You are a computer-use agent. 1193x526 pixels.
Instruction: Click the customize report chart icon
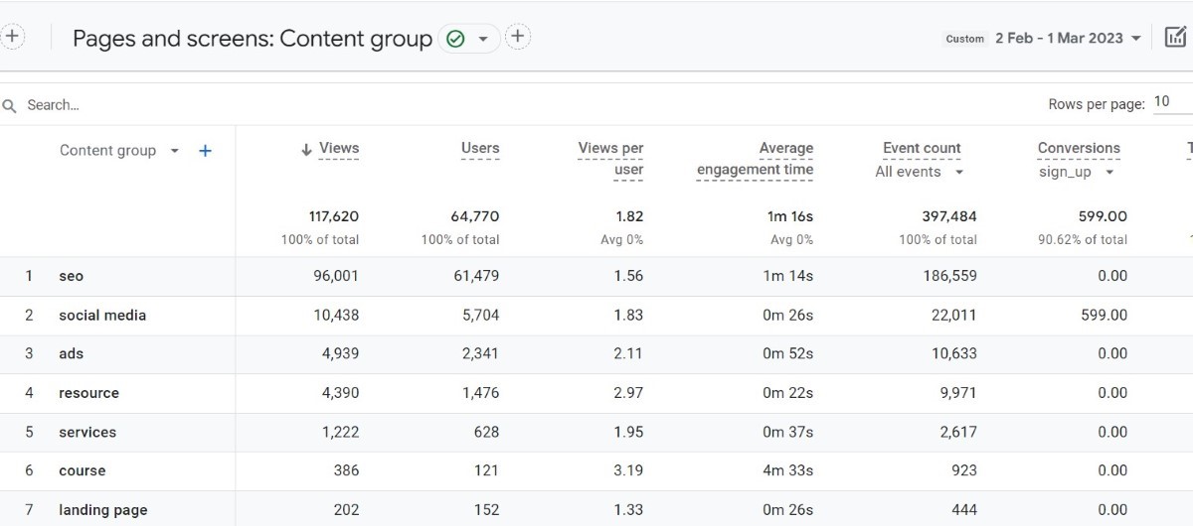pyautogui.click(x=1175, y=38)
